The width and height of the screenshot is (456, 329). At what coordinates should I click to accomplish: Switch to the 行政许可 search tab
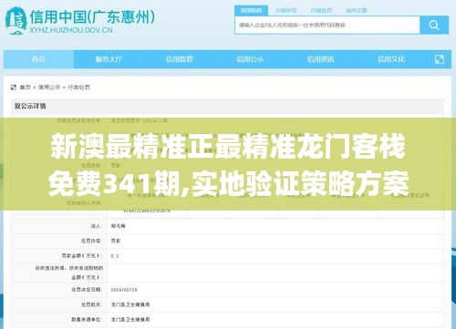coord(286,11)
